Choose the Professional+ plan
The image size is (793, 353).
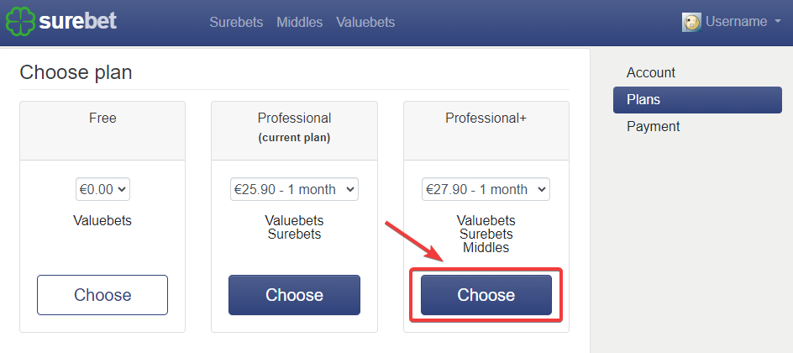coord(486,295)
